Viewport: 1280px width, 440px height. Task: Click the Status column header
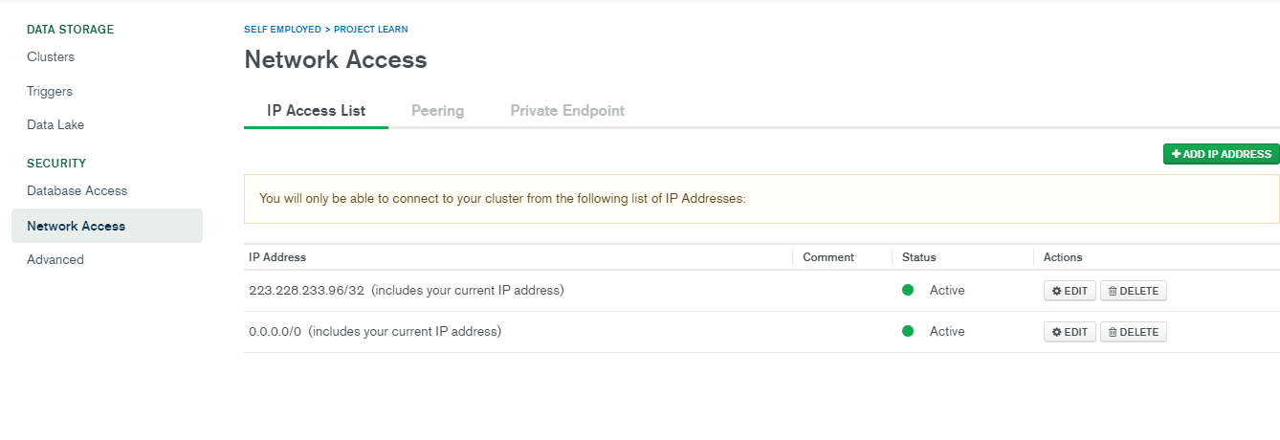[918, 257]
